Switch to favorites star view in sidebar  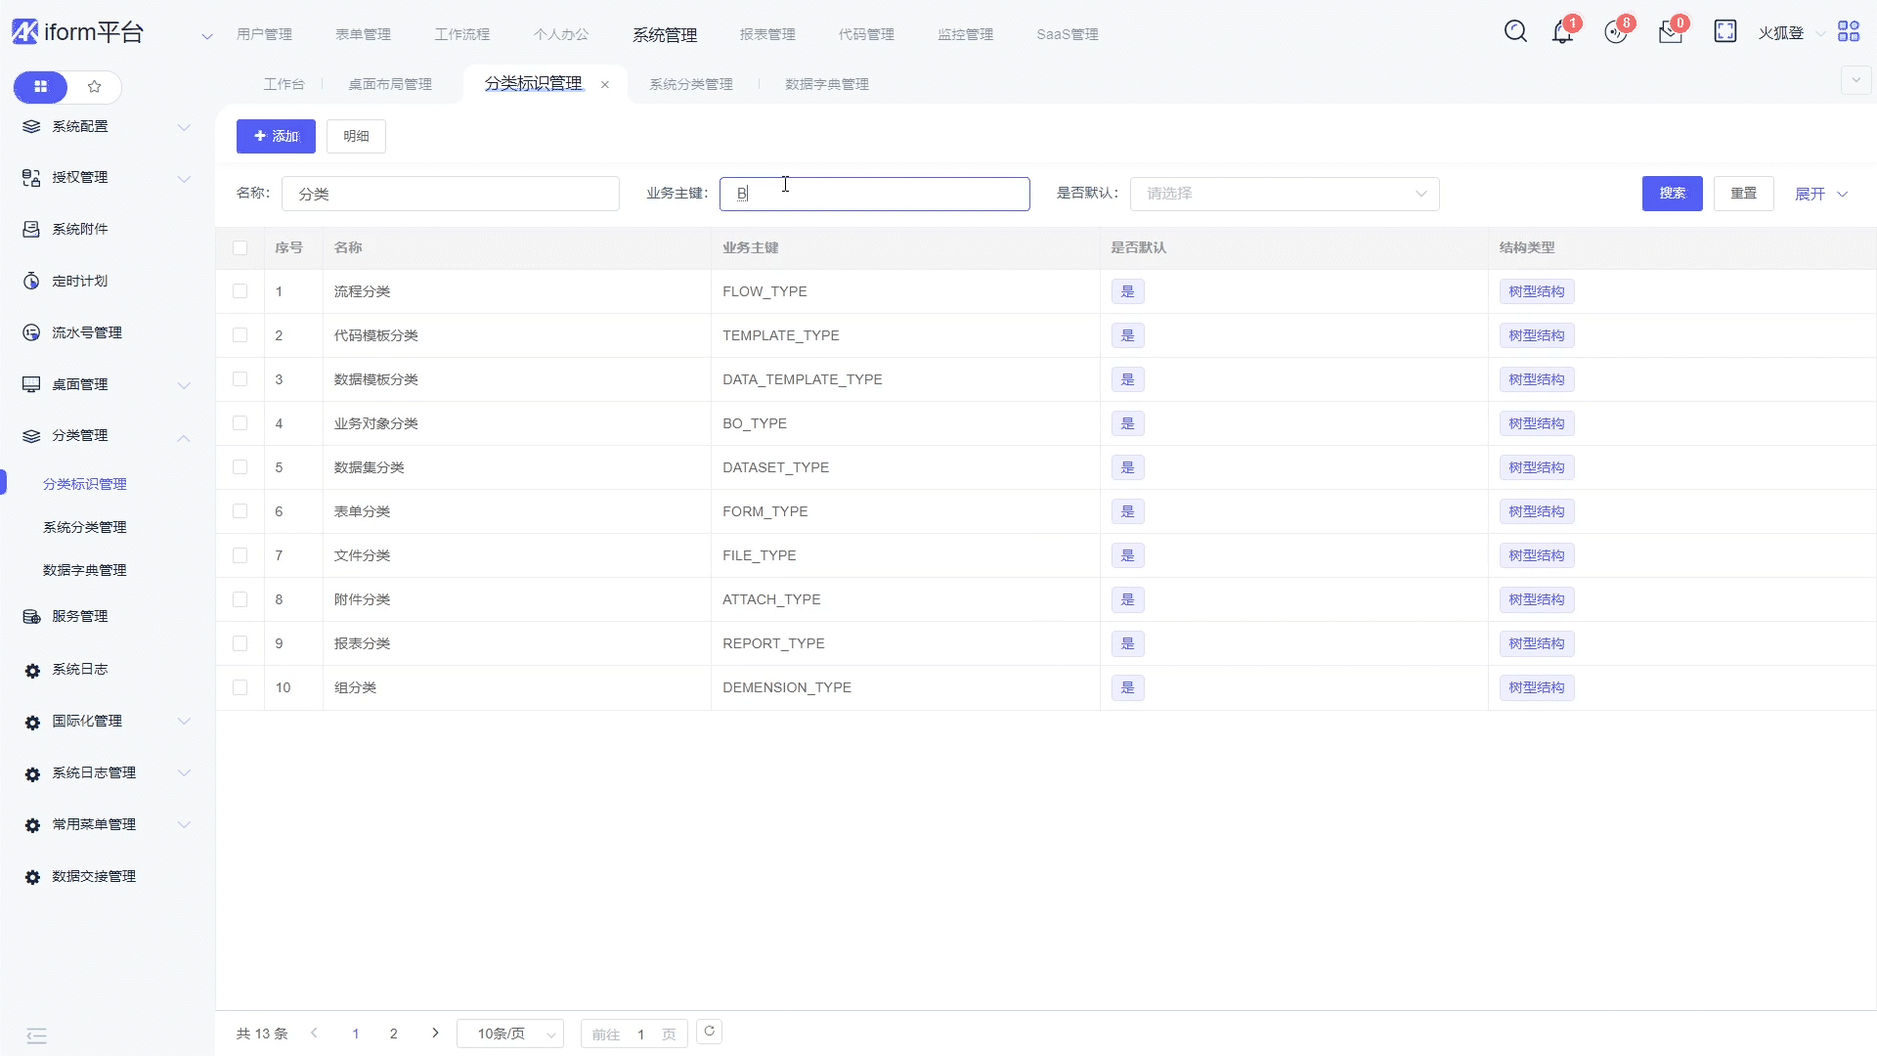point(95,87)
